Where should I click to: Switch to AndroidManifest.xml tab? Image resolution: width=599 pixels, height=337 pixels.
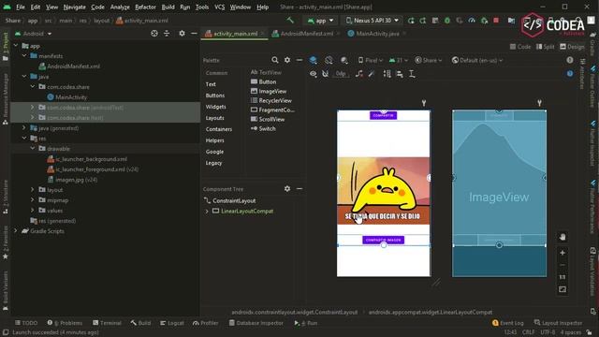307,34
